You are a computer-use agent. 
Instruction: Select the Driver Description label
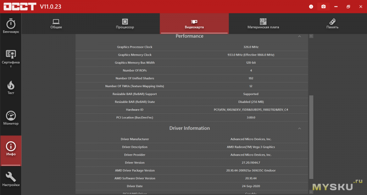pyautogui.click(x=134, y=147)
